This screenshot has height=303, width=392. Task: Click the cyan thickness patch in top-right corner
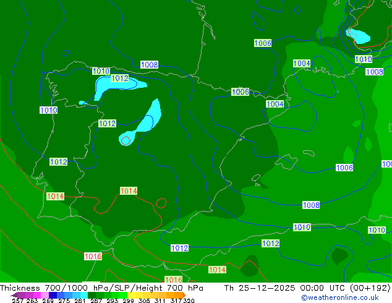[x=358, y=36]
